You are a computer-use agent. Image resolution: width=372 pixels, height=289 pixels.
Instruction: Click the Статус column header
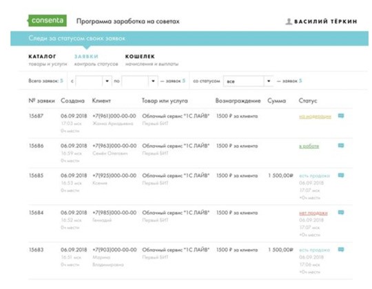pyautogui.click(x=308, y=100)
